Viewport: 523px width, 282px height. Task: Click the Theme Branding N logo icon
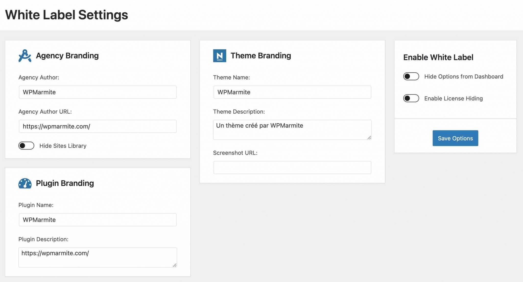(220, 56)
